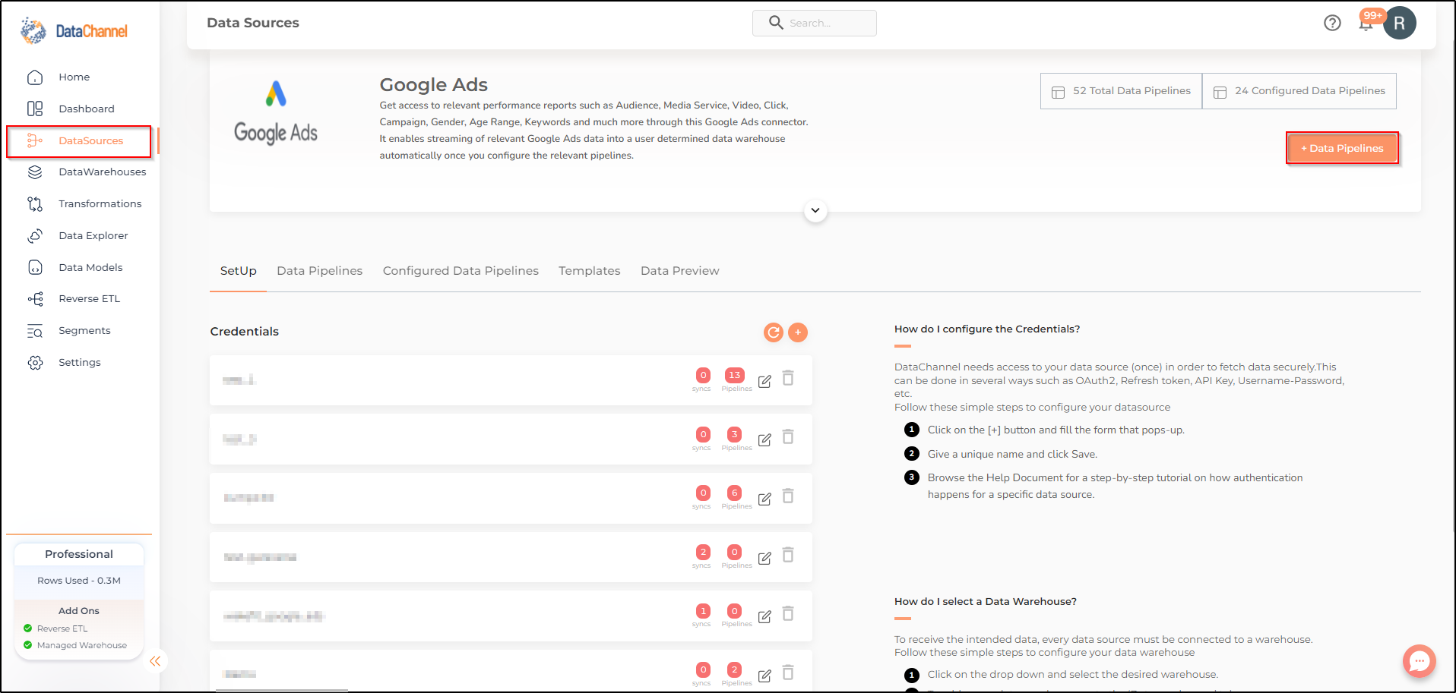Open the chat support bubble
This screenshot has height=693, width=1456.
click(x=1419, y=661)
